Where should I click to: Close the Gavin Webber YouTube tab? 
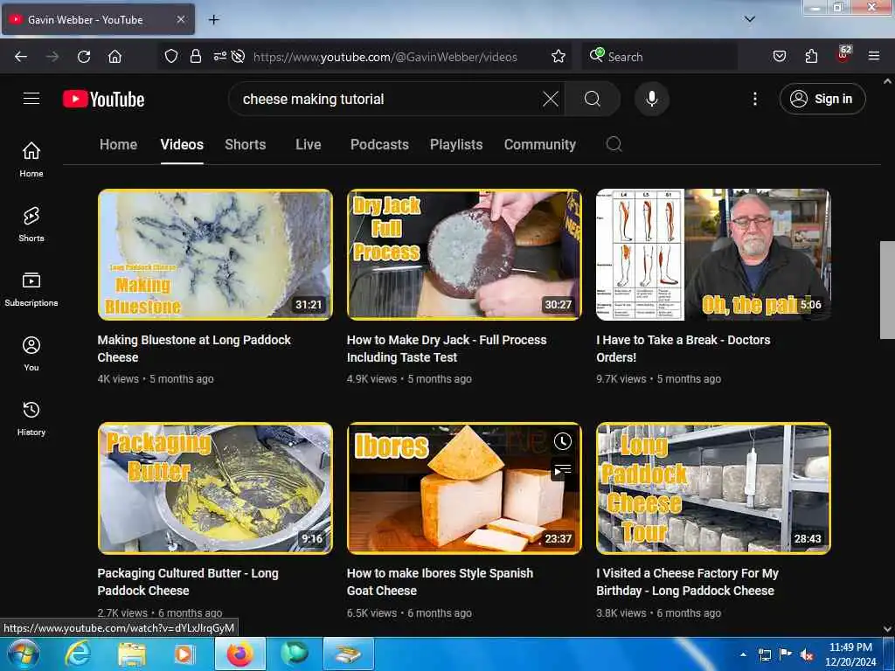point(180,19)
